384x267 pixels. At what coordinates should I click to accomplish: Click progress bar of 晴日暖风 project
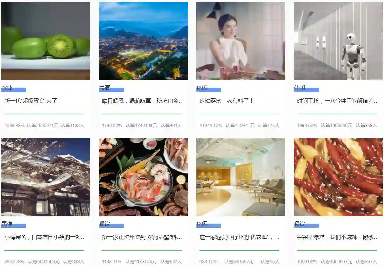142,114
